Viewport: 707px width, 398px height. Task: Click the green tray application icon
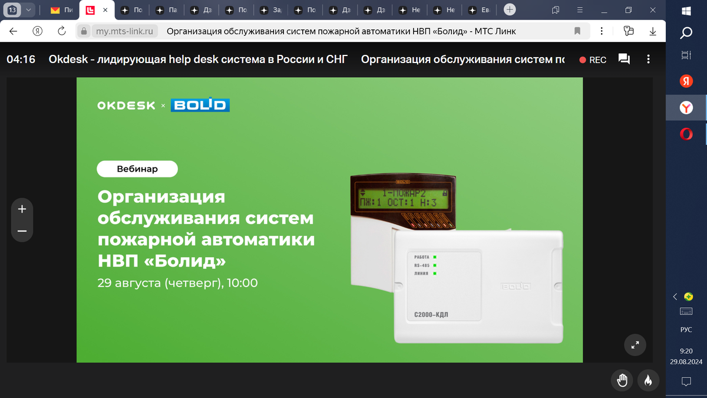coord(688,297)
